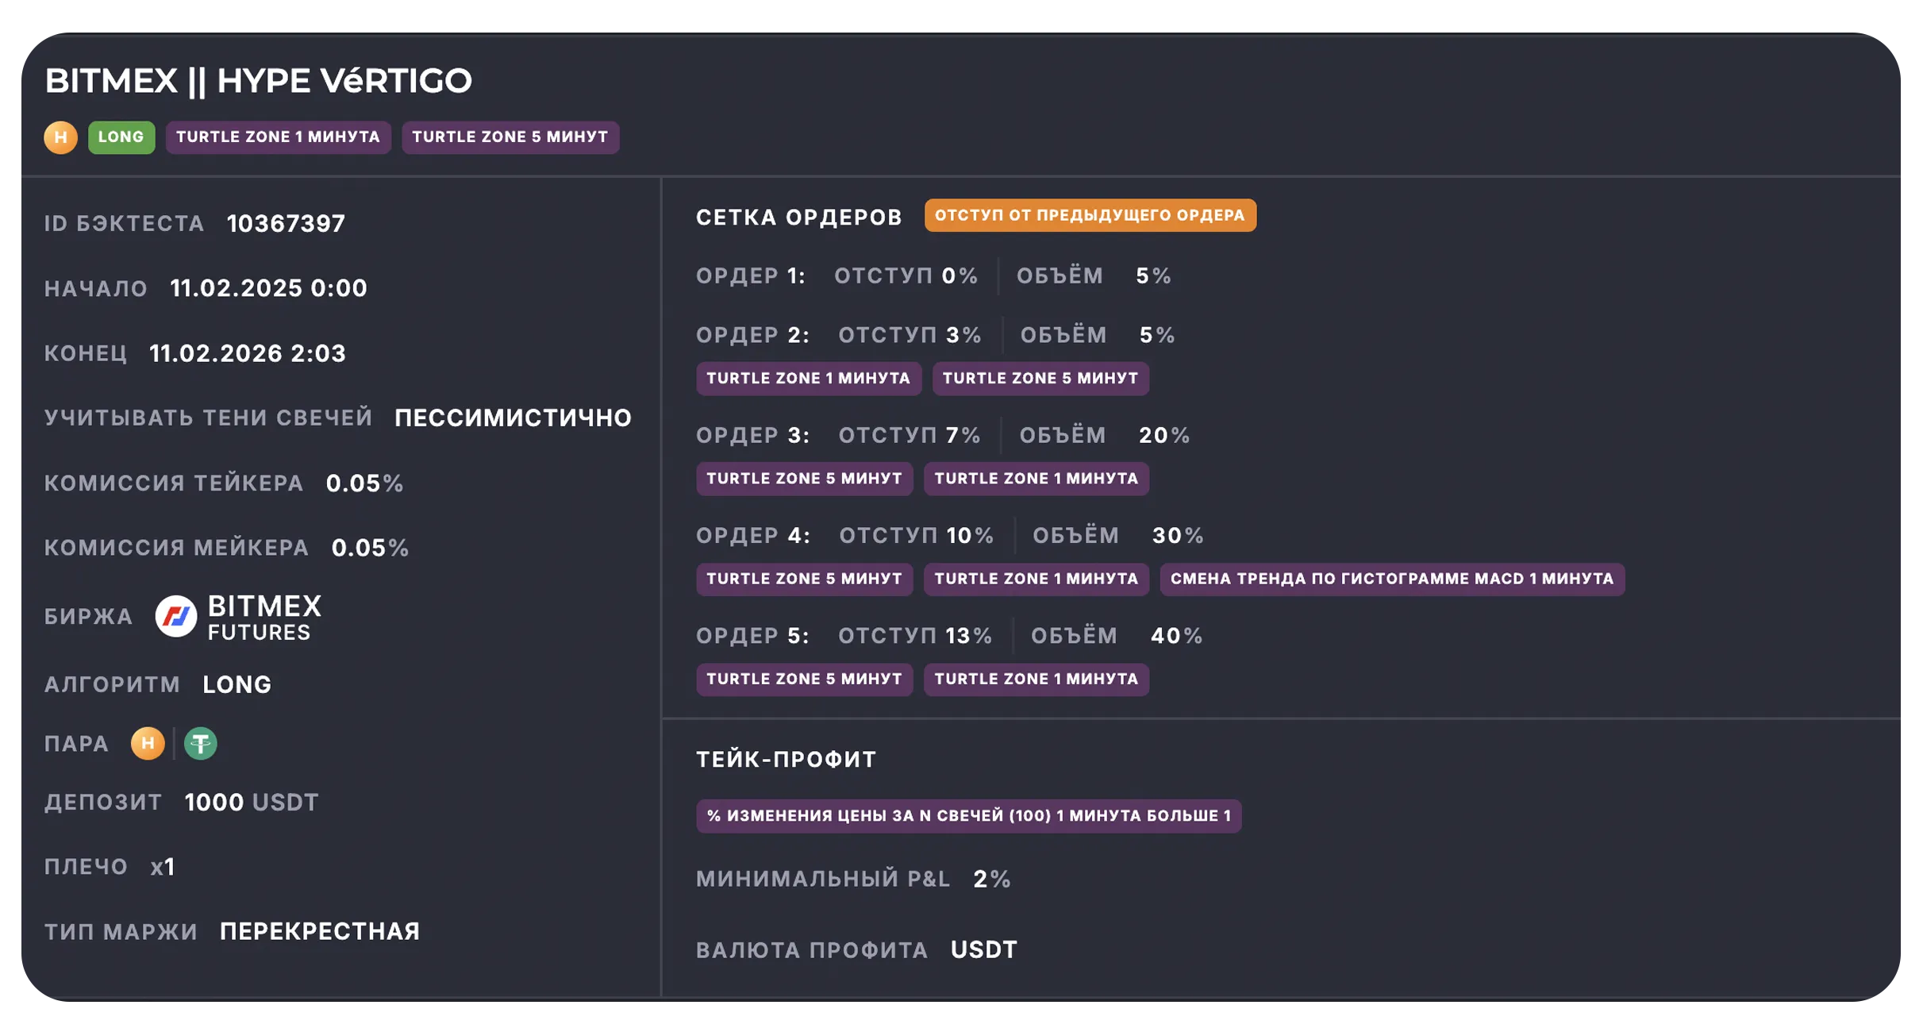Select the MACD trend change badge under Order 4
The height and width of the screenshot is (1028, 1923).
(1391, 579)
